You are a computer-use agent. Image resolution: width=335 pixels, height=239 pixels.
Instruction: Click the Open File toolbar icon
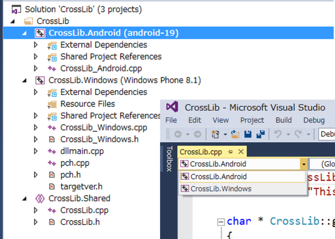235,134
